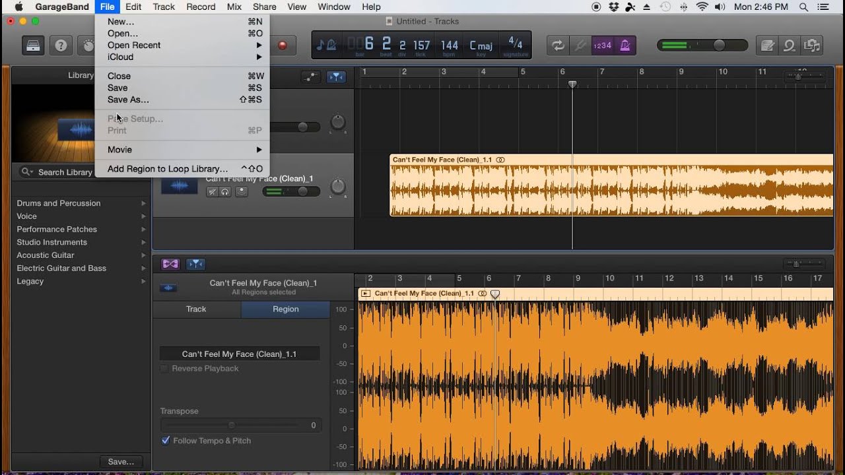
Task: Toggle Show Automation button in tracks header
Action: pos(311,77)
